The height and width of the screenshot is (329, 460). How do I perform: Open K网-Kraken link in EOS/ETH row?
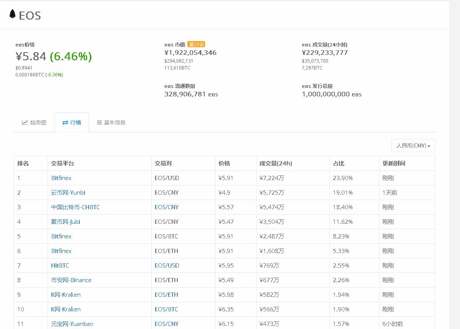pyautogui.click(x=66, y=295)
